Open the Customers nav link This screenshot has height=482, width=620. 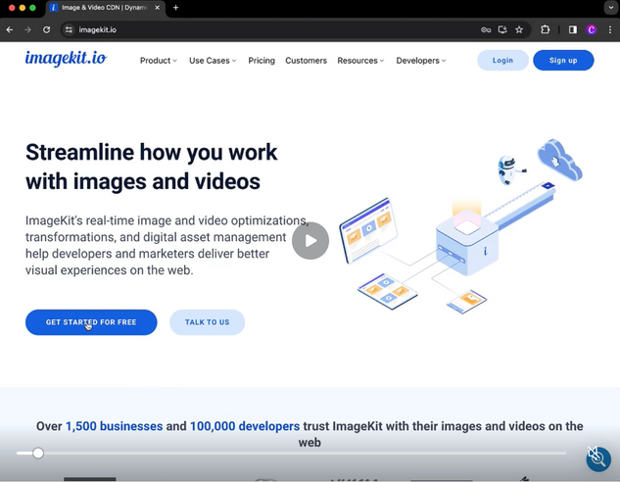point(306,61)
